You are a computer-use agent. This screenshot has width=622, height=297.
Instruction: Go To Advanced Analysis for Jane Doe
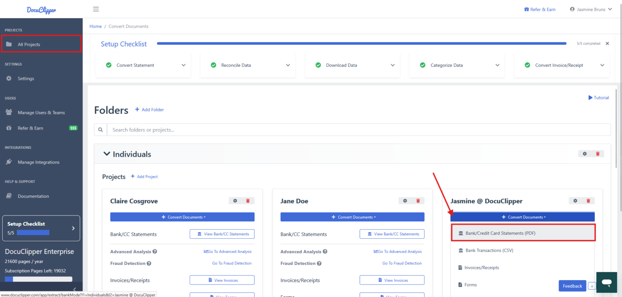[x=398, y=252]
